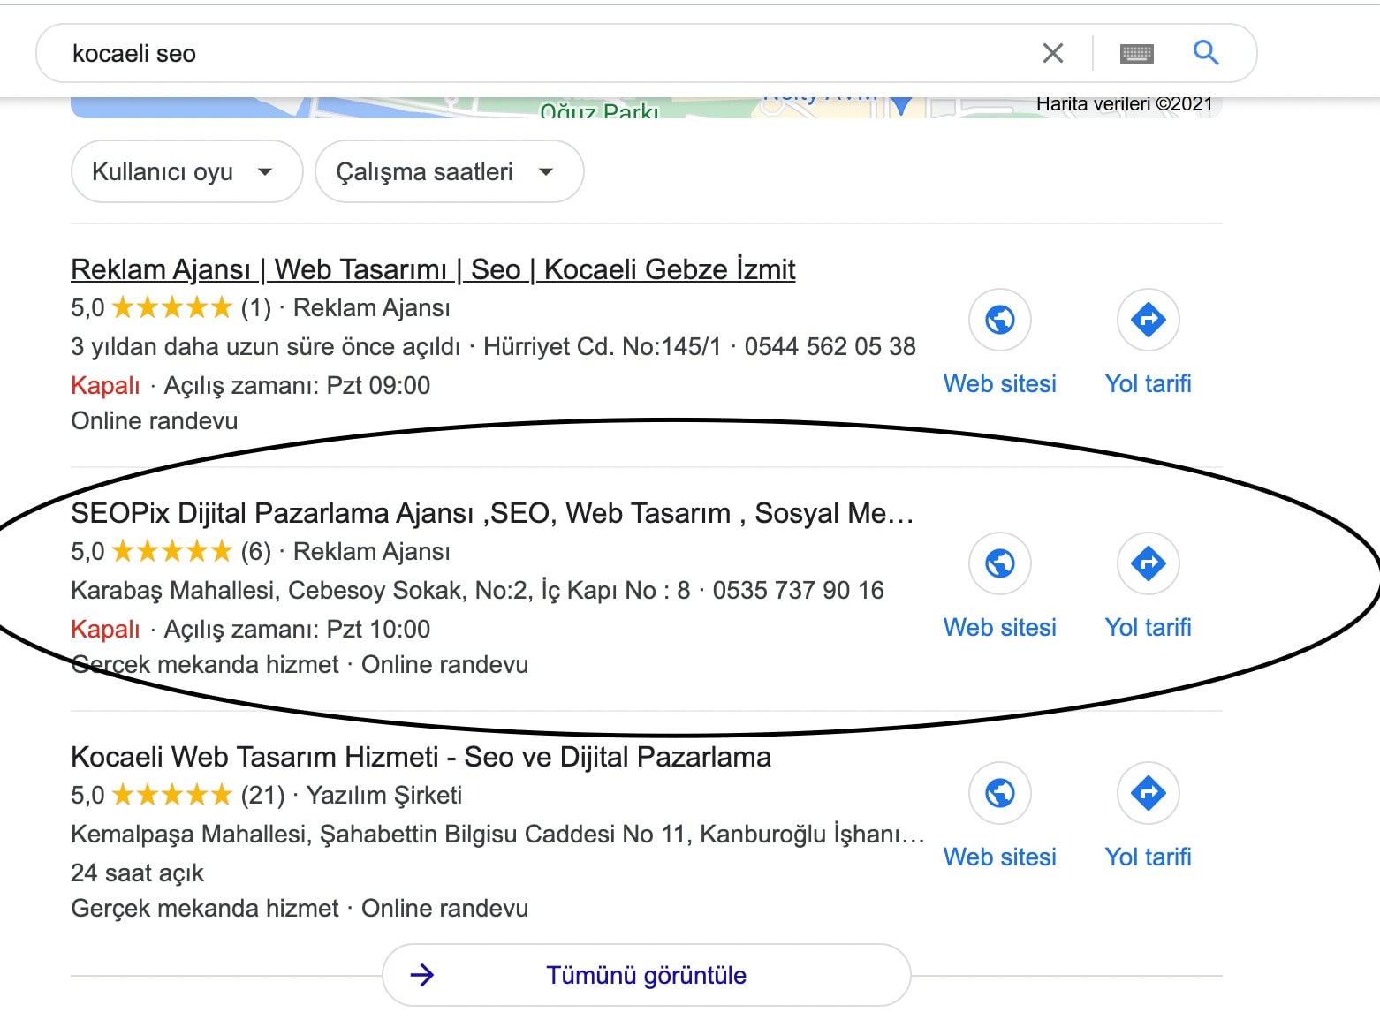Open website globe icon for SEOPix listing
The height and width of the screenshot is (1035, 1380).
1000,563
